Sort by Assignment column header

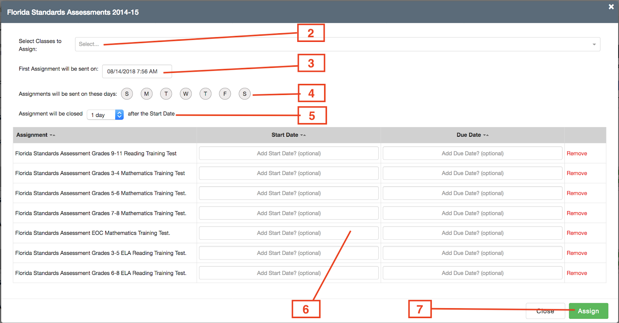tap(36, 135)
